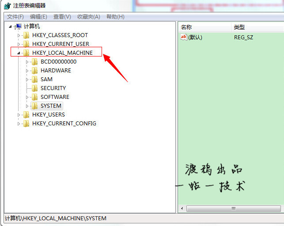The width and height of the screenshot is (284, 226).
Task: Click the 类型 column header
Action: [x=239, y=27]
